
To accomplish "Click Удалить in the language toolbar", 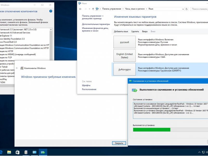I will [135, 31].
